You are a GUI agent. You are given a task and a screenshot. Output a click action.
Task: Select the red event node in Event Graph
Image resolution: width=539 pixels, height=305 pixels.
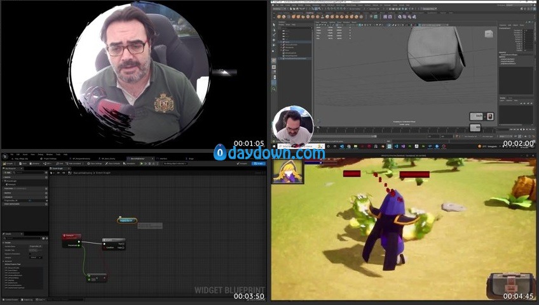72,240
